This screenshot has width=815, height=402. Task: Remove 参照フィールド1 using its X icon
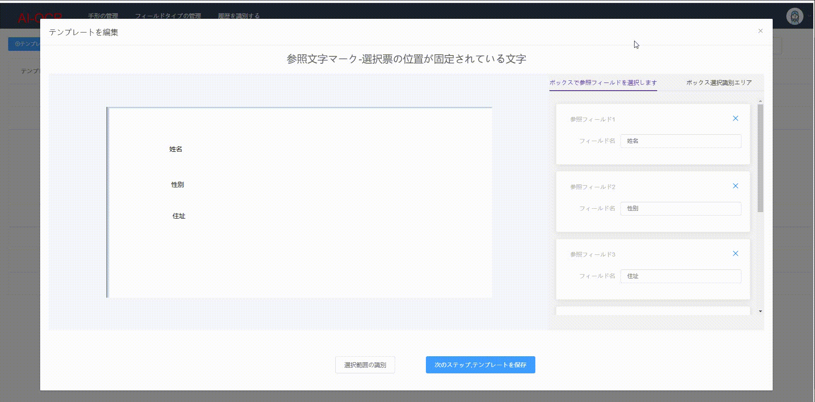(735, 118)
